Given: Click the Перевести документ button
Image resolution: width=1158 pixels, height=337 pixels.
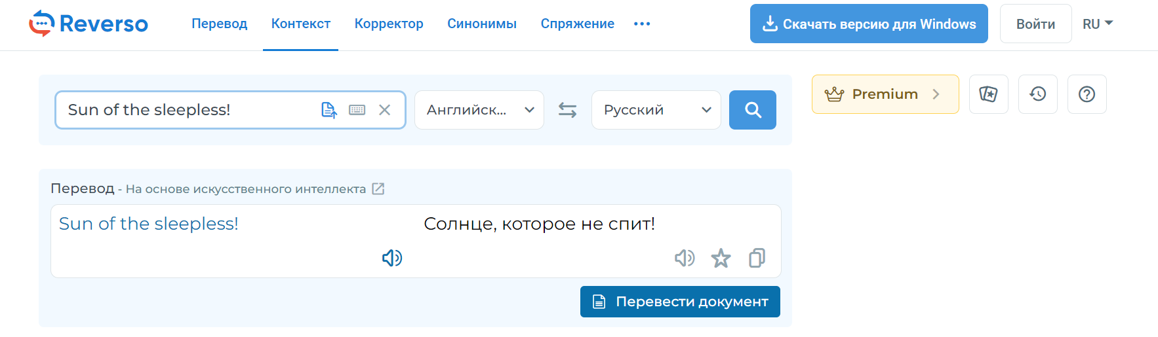Looking at the screenshot, I should pos(680,302).
